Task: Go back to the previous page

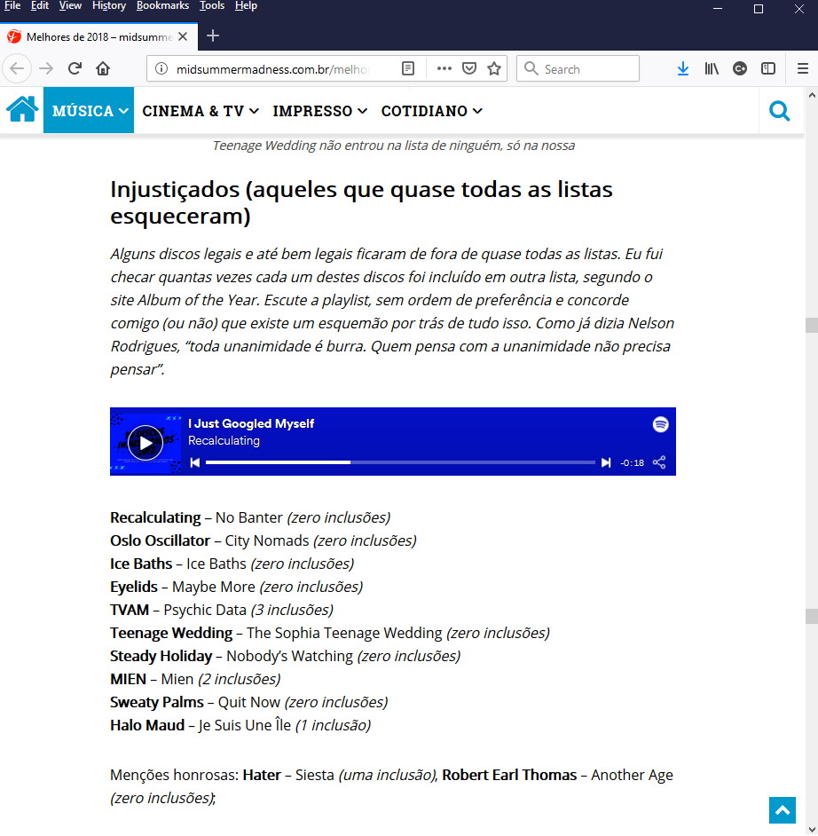Action: [x=17, y=68]
